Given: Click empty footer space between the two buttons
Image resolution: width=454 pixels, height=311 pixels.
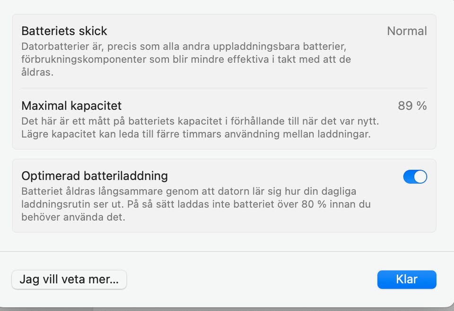Looking at the screenshot, I should (251, 279).
